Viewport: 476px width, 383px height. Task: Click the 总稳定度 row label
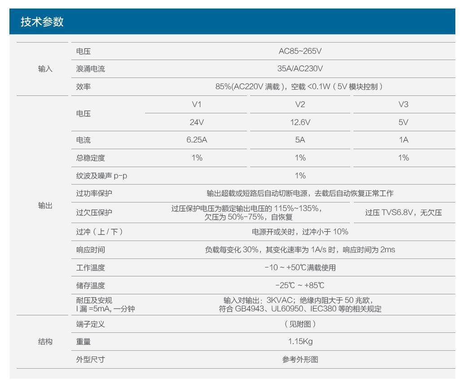click(x=90, y=158)
